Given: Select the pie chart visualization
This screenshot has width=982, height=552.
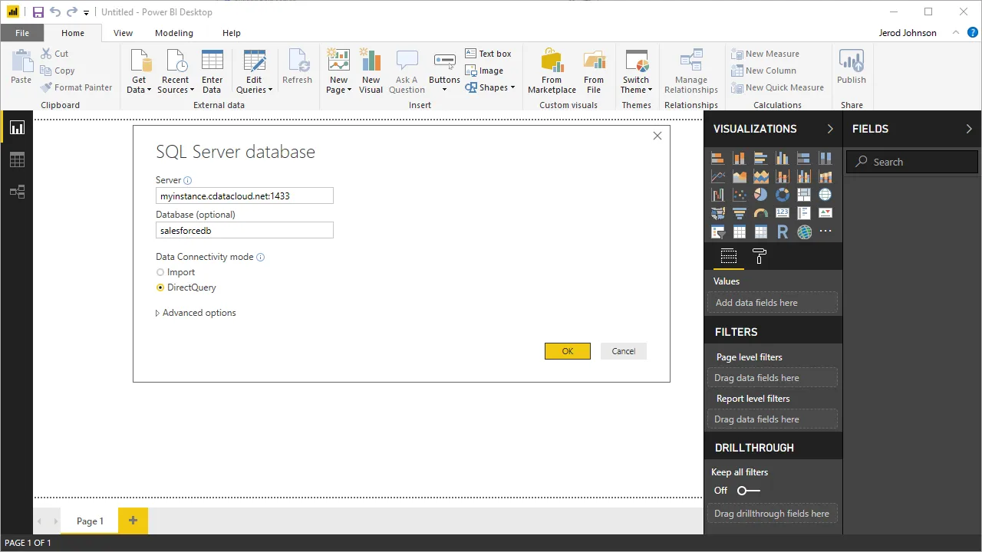Looking at the screenshot, I should (760, 194).
